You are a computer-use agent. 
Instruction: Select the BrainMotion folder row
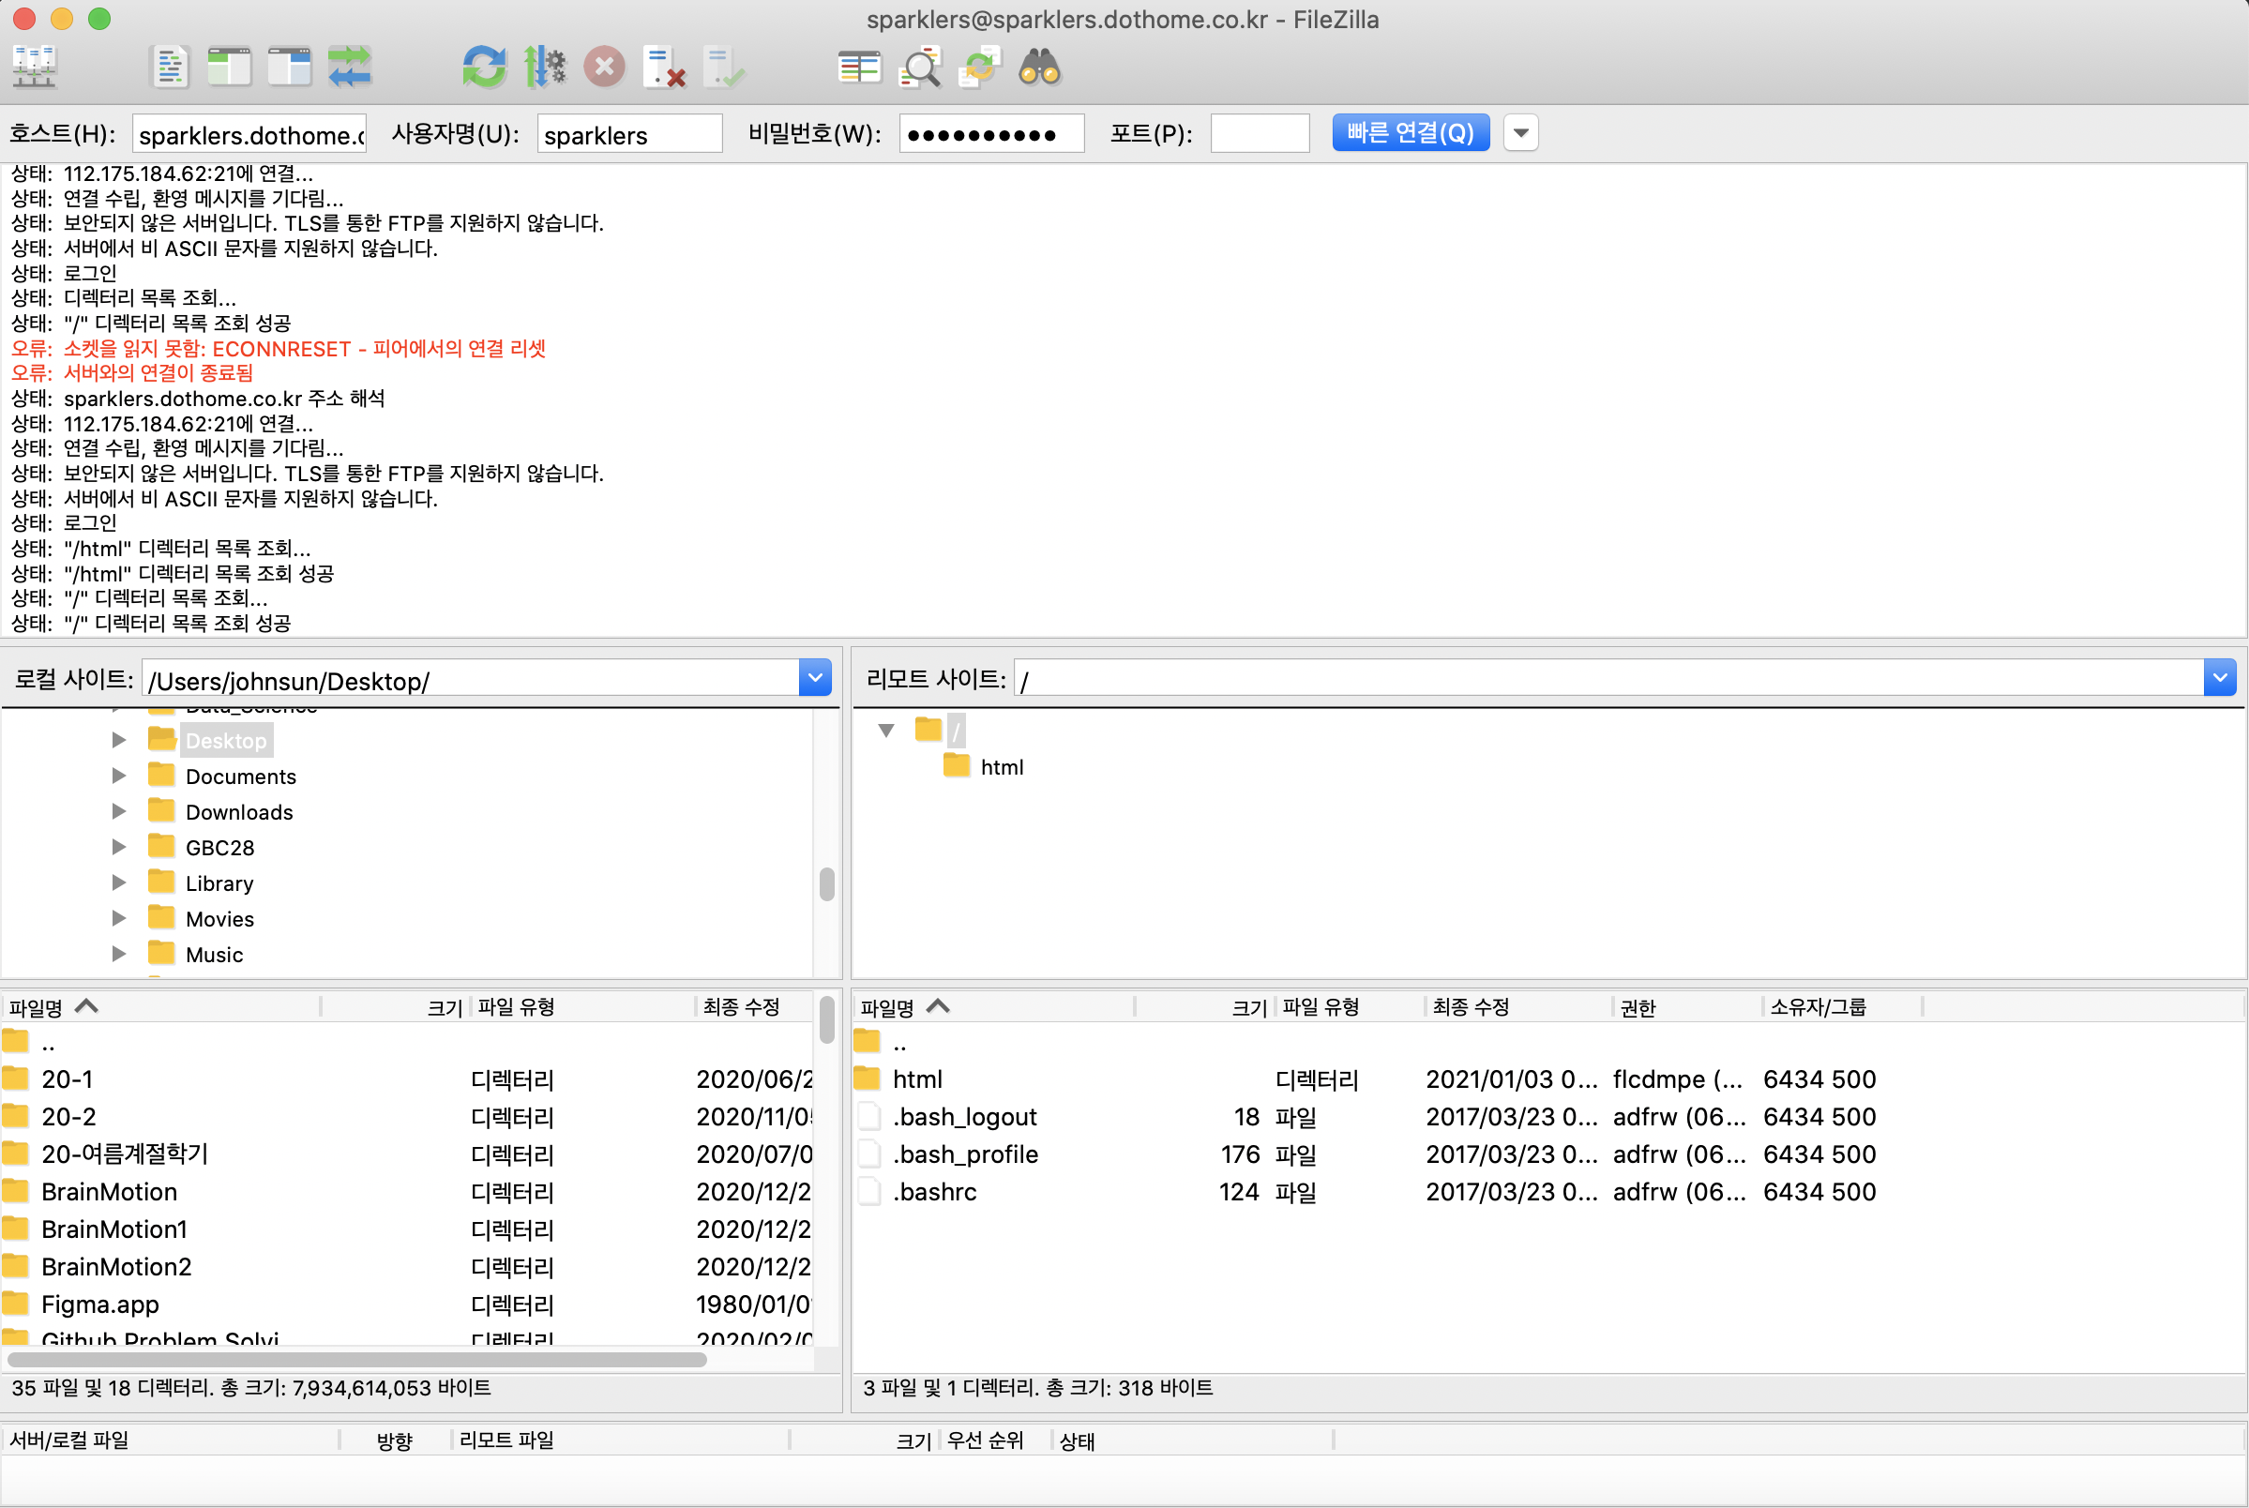click(407, 1192)
